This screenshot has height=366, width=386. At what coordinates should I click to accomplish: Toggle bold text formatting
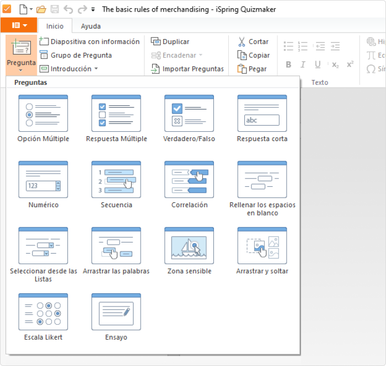click(288, 64)
